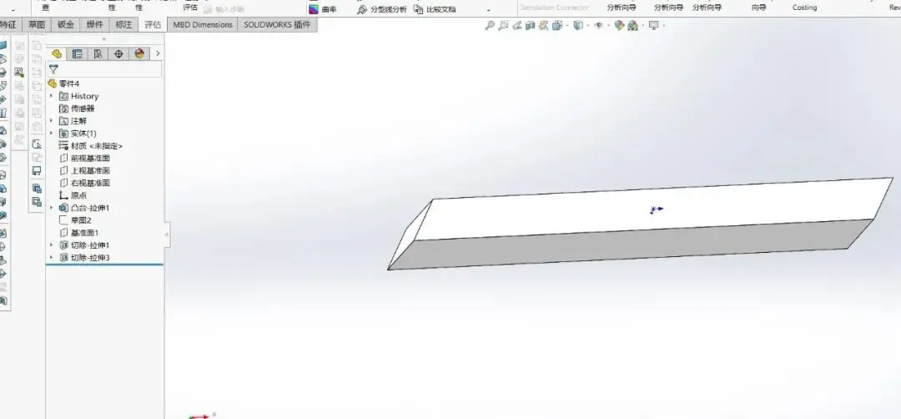
Task: Open the Display Style cube icon
Action: click(x=577, y=26)
